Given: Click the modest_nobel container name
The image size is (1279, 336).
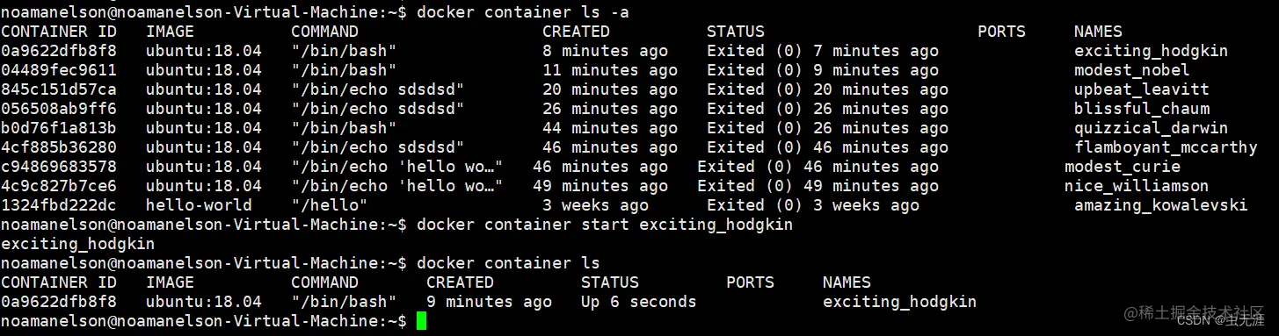Looking at the screenshot, I should pyautogui.click(x=1131, y=70).
